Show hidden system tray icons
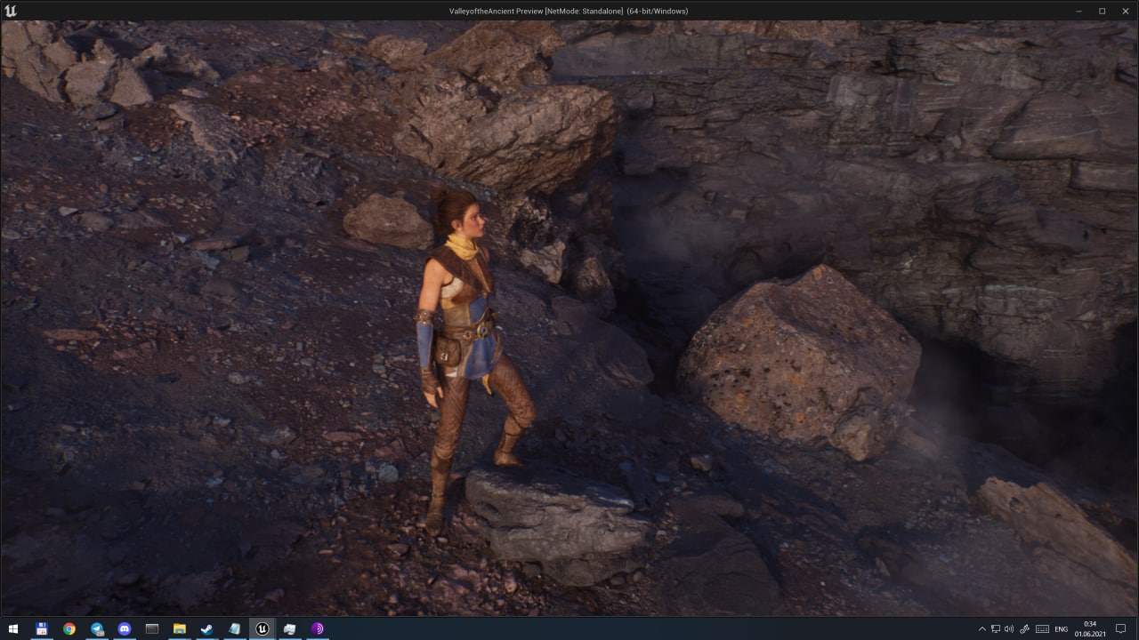The image size is (1139, 640). pos(981,628)
